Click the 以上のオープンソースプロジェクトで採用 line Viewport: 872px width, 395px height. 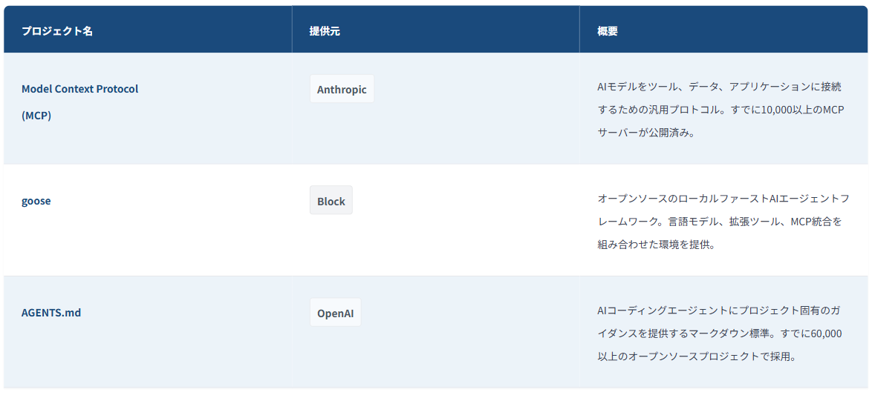tap(697, 356)
